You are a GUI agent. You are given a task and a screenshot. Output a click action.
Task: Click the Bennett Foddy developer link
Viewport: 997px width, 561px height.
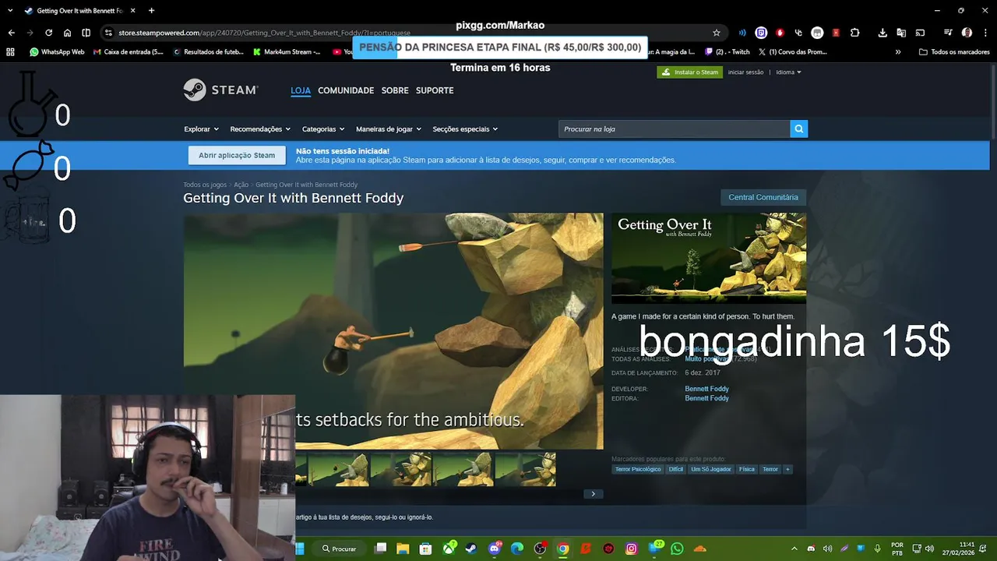pos(706,389)
